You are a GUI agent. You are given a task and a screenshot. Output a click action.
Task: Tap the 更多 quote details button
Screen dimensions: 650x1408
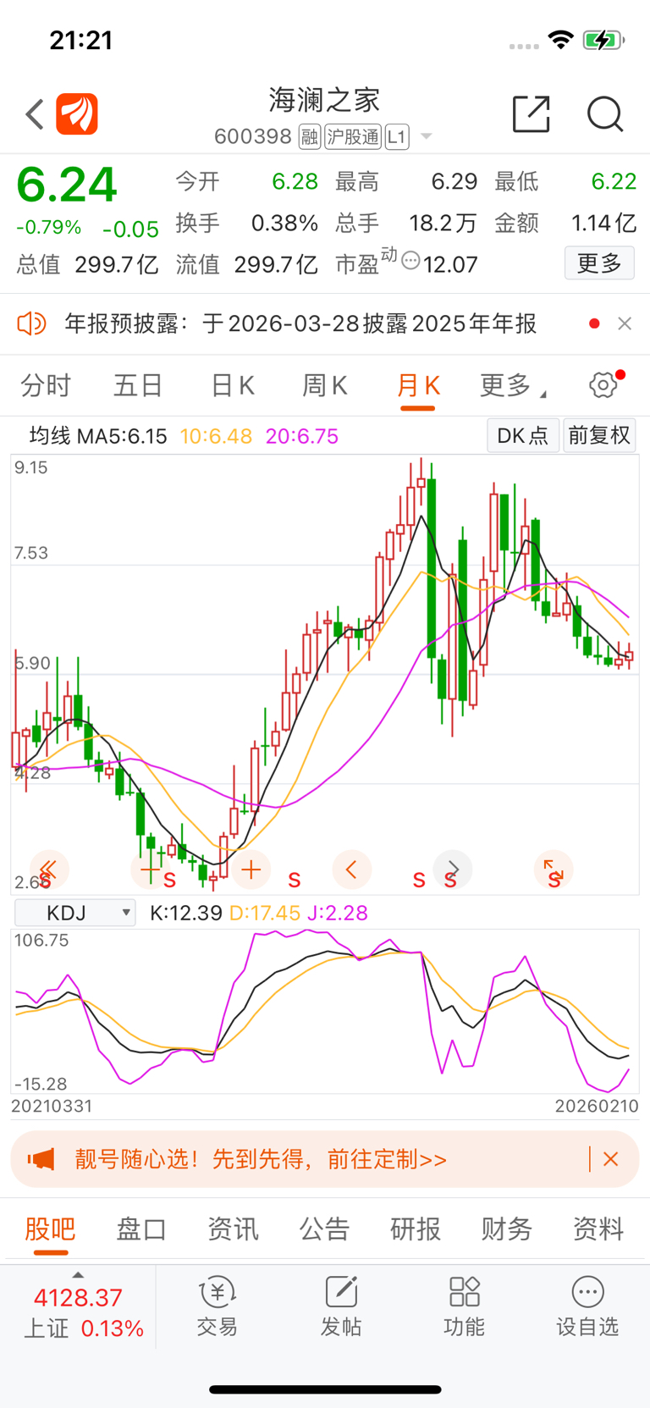pyautogui.click(x=599, y=263)
